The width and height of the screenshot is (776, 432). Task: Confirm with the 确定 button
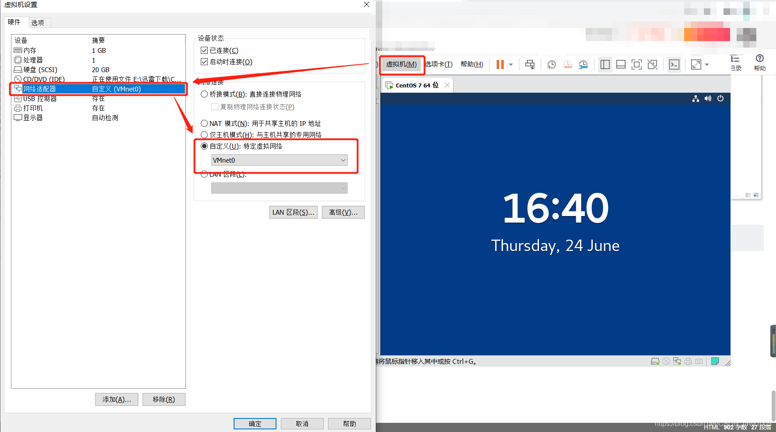click(255, 424)
